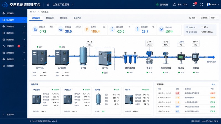Click the 储气罐 tank in flow diagram
This screenshot has width=221, height=124.
(83, 56)
